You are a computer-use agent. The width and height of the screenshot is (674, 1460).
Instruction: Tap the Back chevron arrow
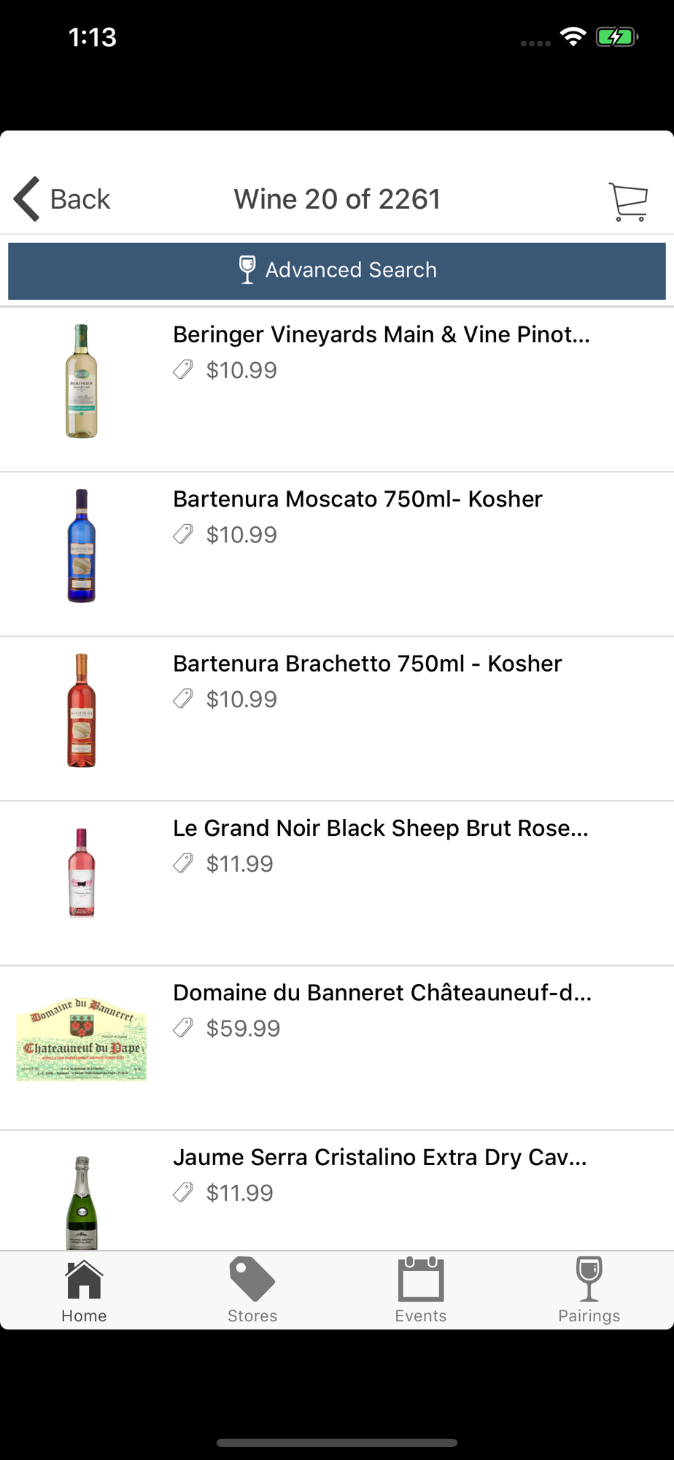27,199
